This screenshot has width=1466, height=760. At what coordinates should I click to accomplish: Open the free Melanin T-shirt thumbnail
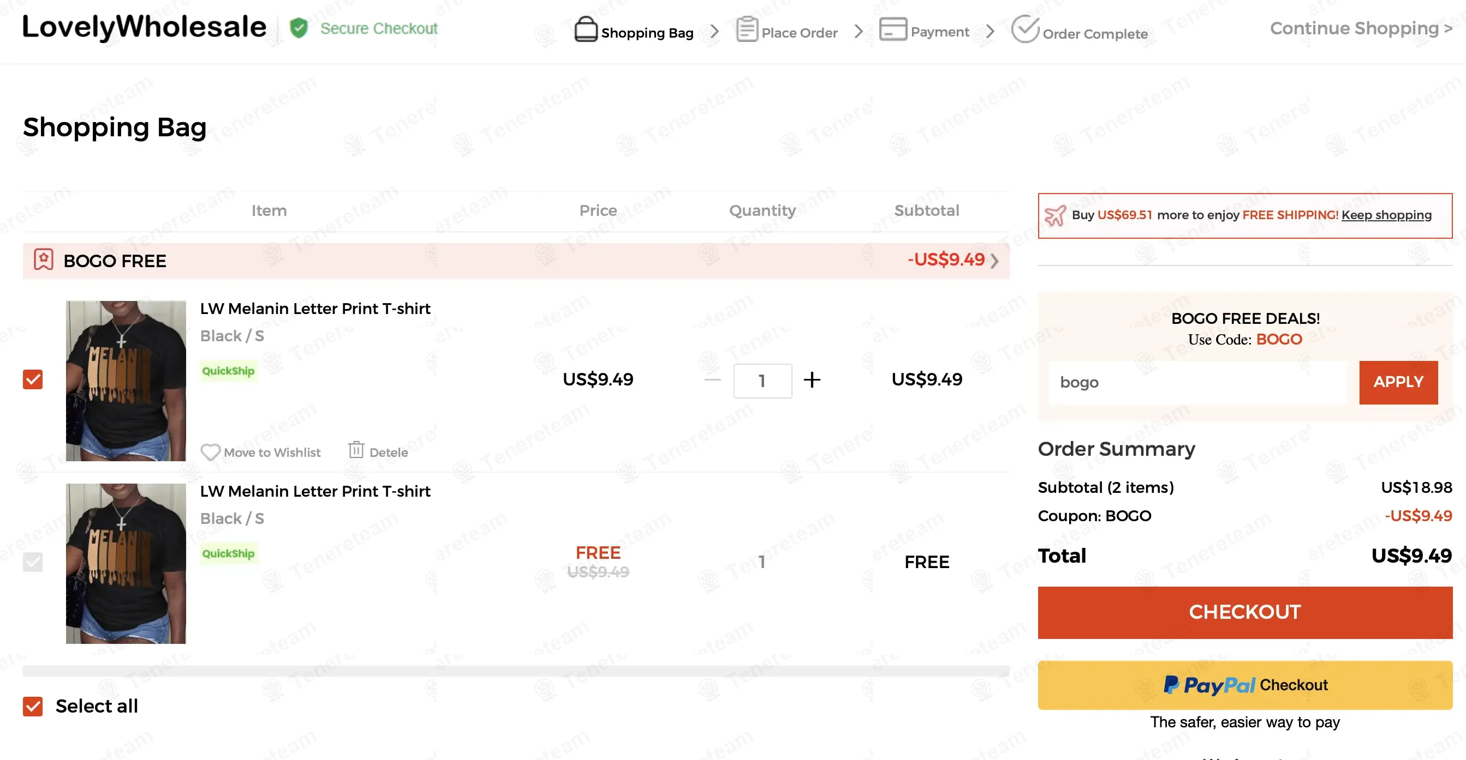pyautogui.click(x=126, y=563)
